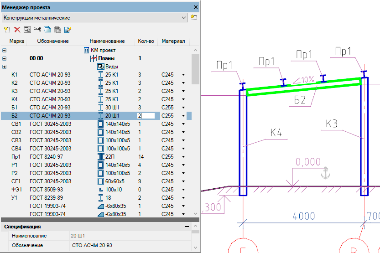
Task: Collapse the Спецификация section with minus button
Action: [x=187, y=227]
